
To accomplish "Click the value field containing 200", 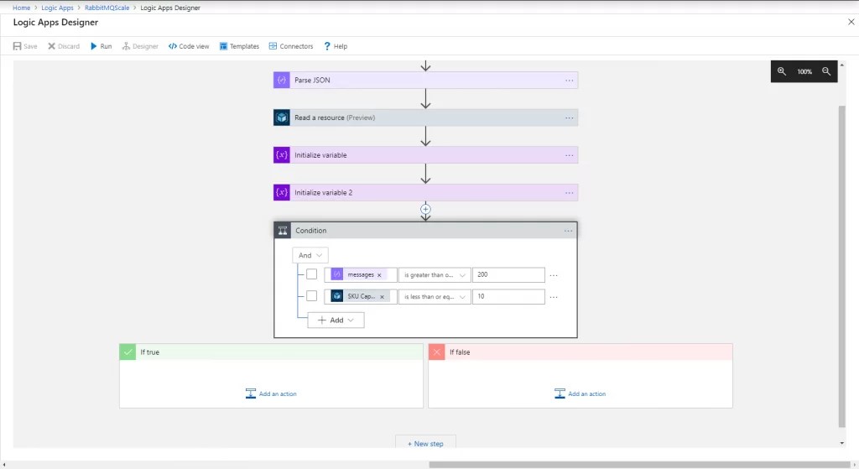I will pyautogui.click(x=508, y=275).
